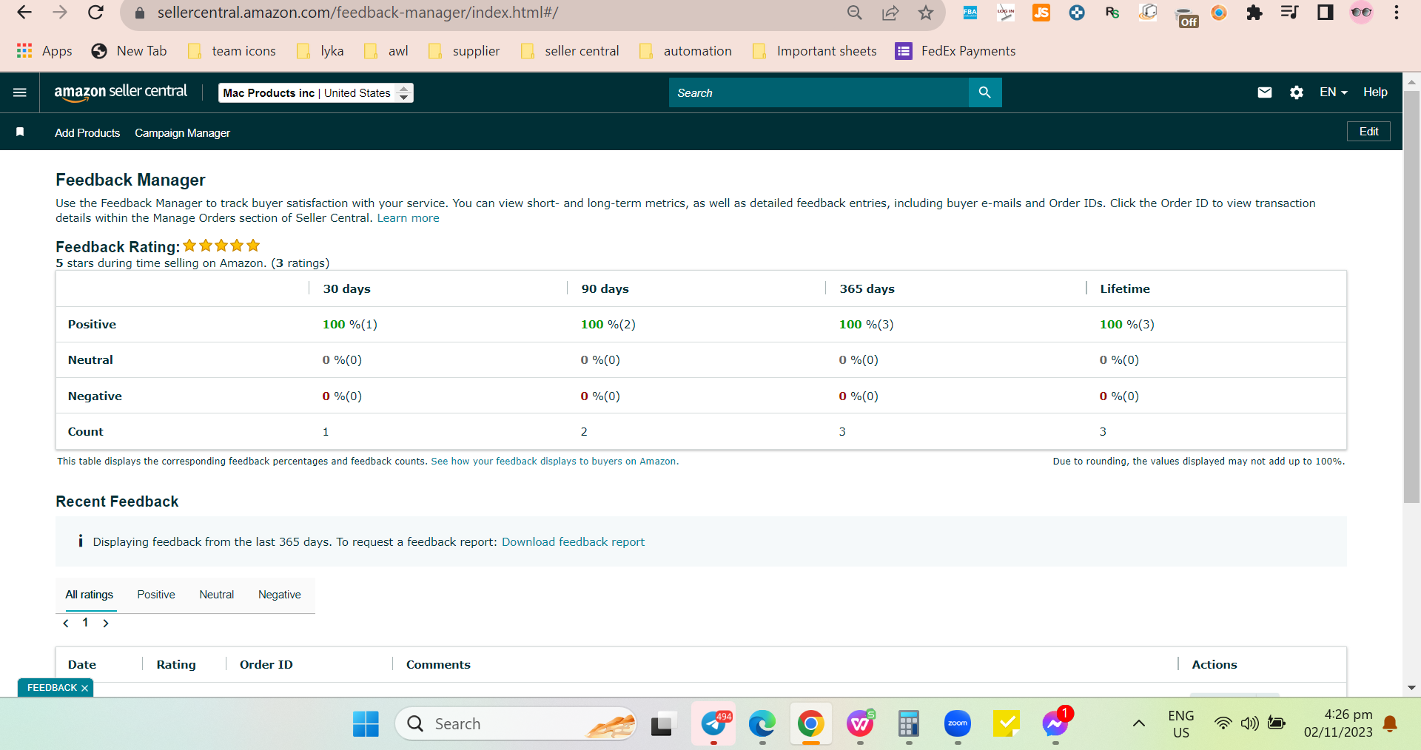Open the media control playlist icon
Viewport: 1421px width, 750px height.
(x=1289, y=13)
